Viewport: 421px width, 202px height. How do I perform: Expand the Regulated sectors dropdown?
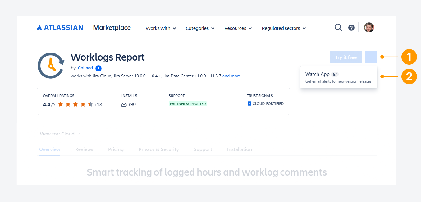point(284,28)
